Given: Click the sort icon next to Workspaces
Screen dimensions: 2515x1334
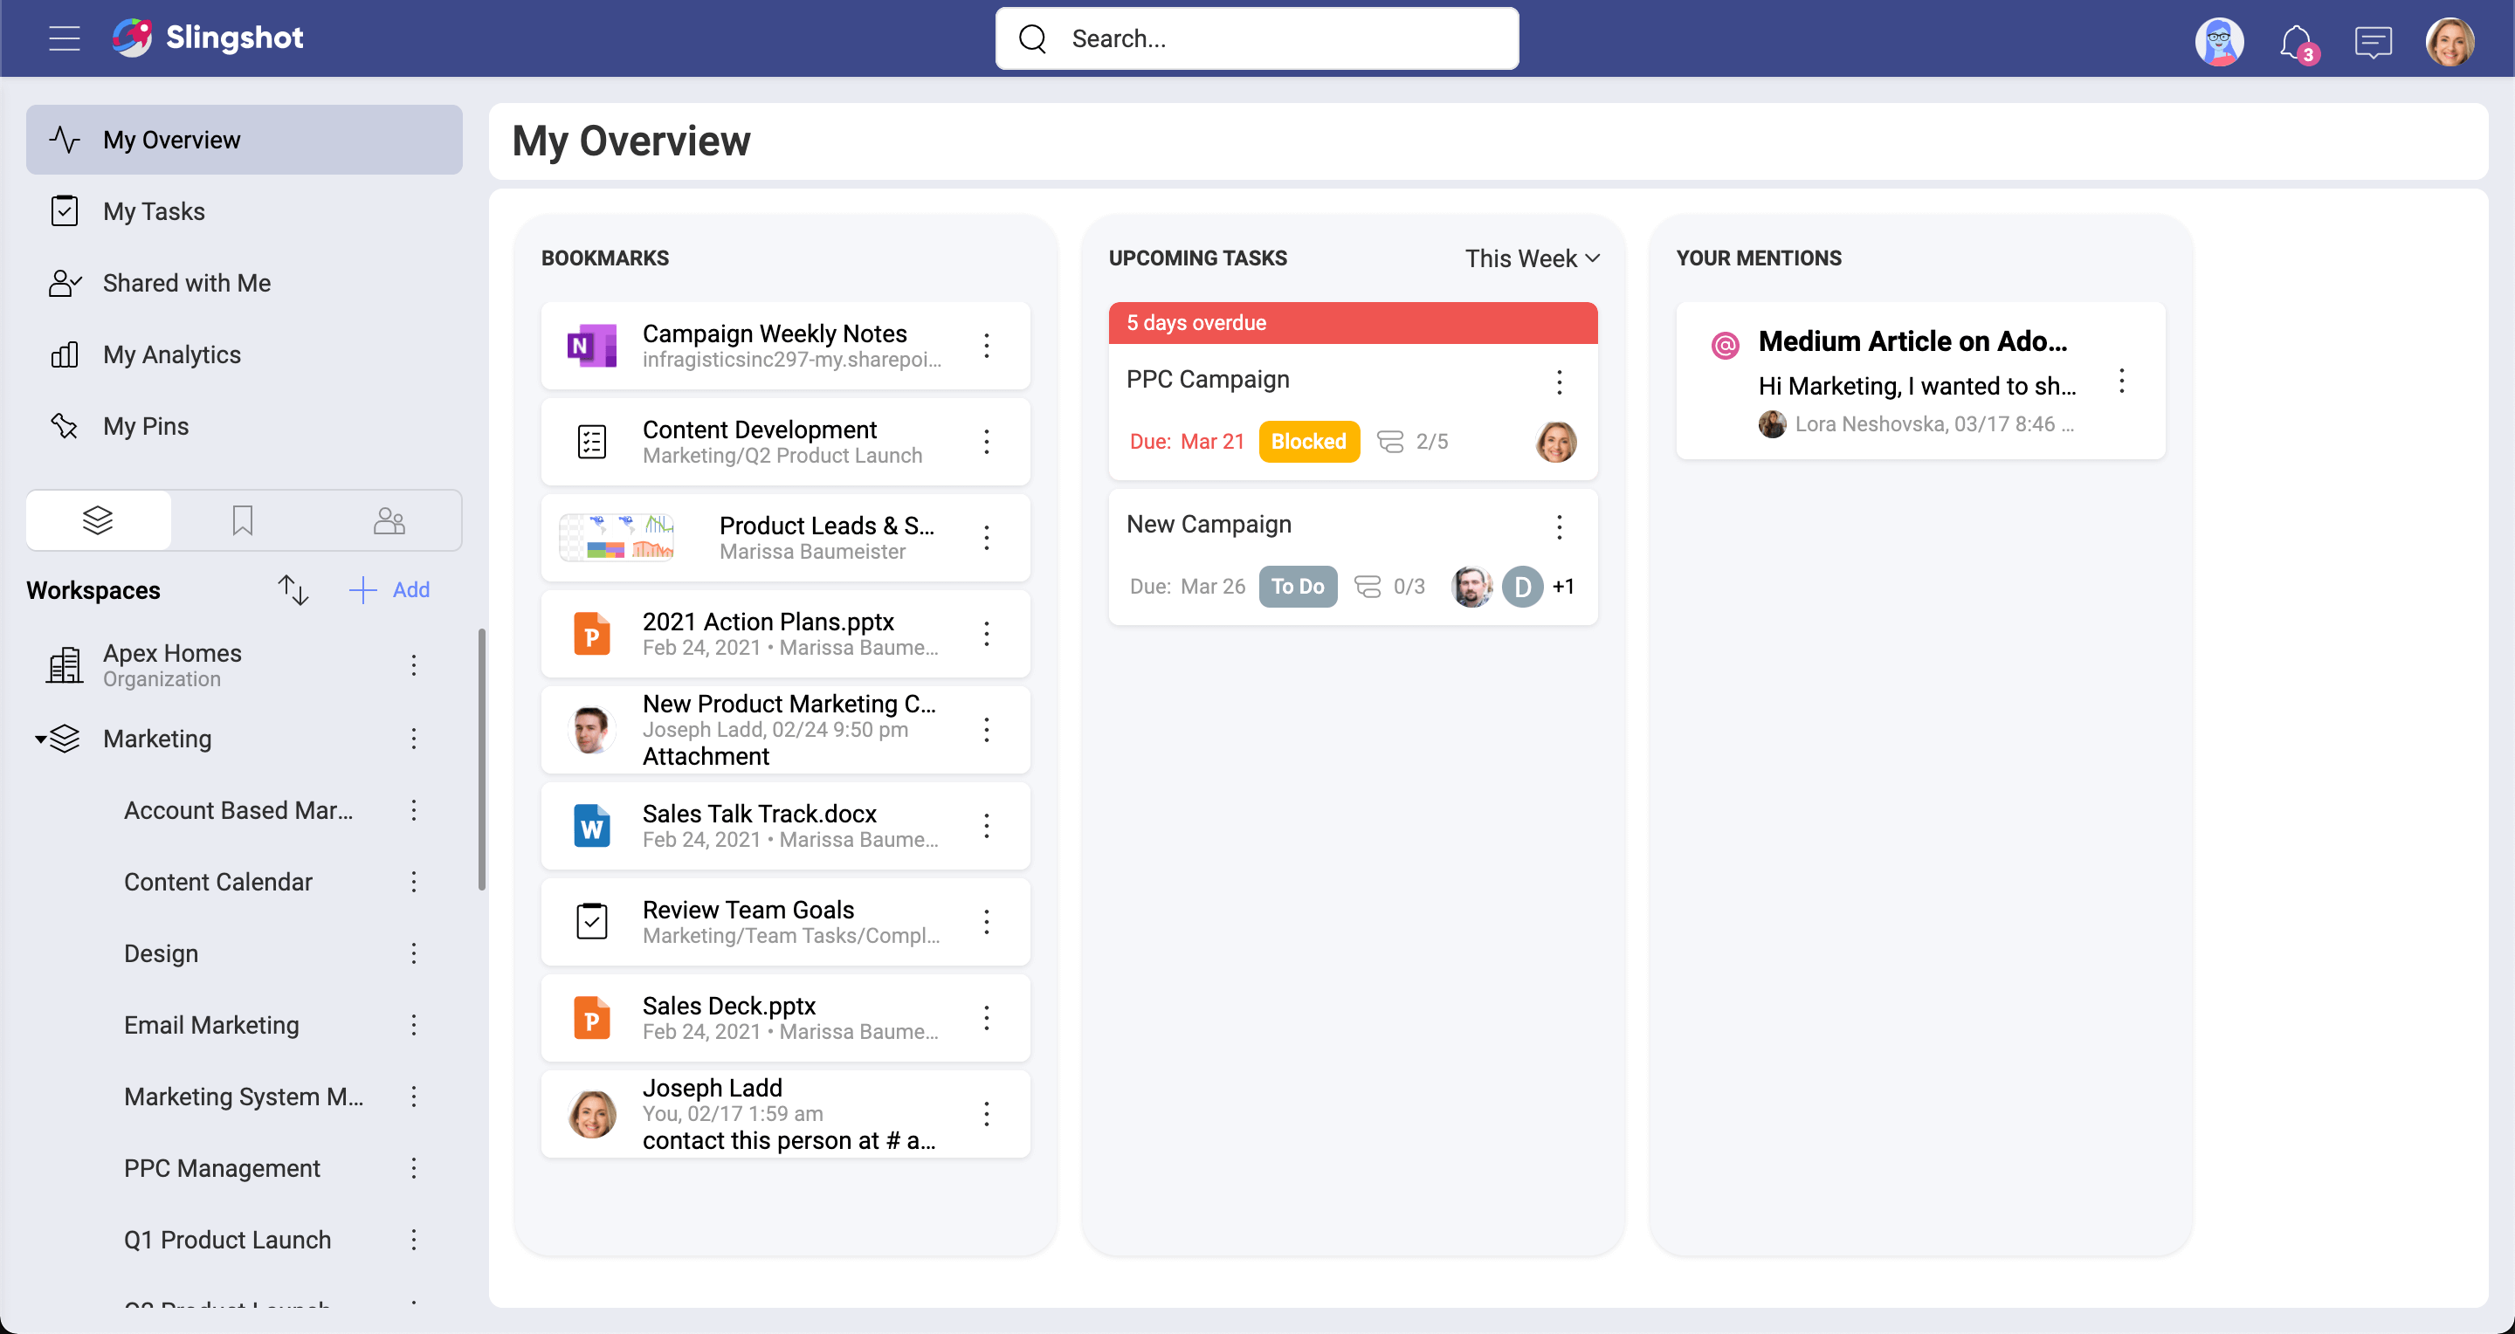Looking at the screenshot, I should (x=292, y=589).
